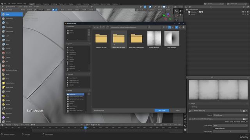Screen dimensions: 250x140
Task: Open the Stroke dropdown in header
Action: (78, 10)
